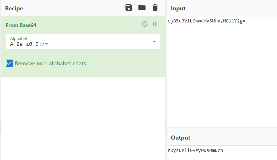Click the Recipe panel heading
The width and height of the screenshot is (277, 160).
click(x=14, y=8)
